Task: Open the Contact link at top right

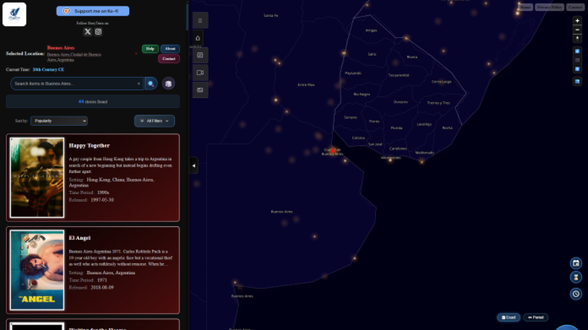Action: coord(575,7)
